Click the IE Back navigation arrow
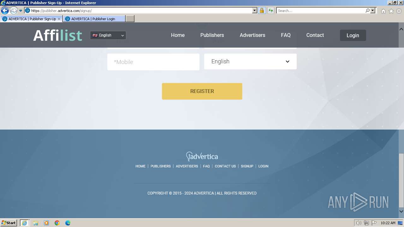Image resolution: width=404 pixels, height=227 pixels. pyautogui.click(x=5, y=11)
